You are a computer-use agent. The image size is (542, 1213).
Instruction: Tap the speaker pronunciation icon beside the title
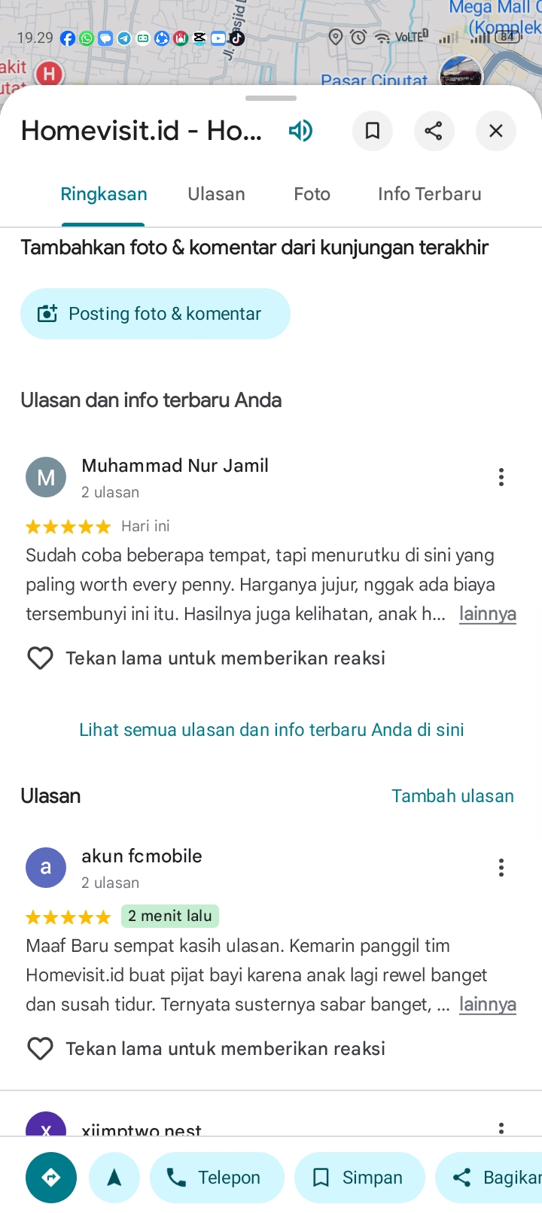click(x=300, y=131)
